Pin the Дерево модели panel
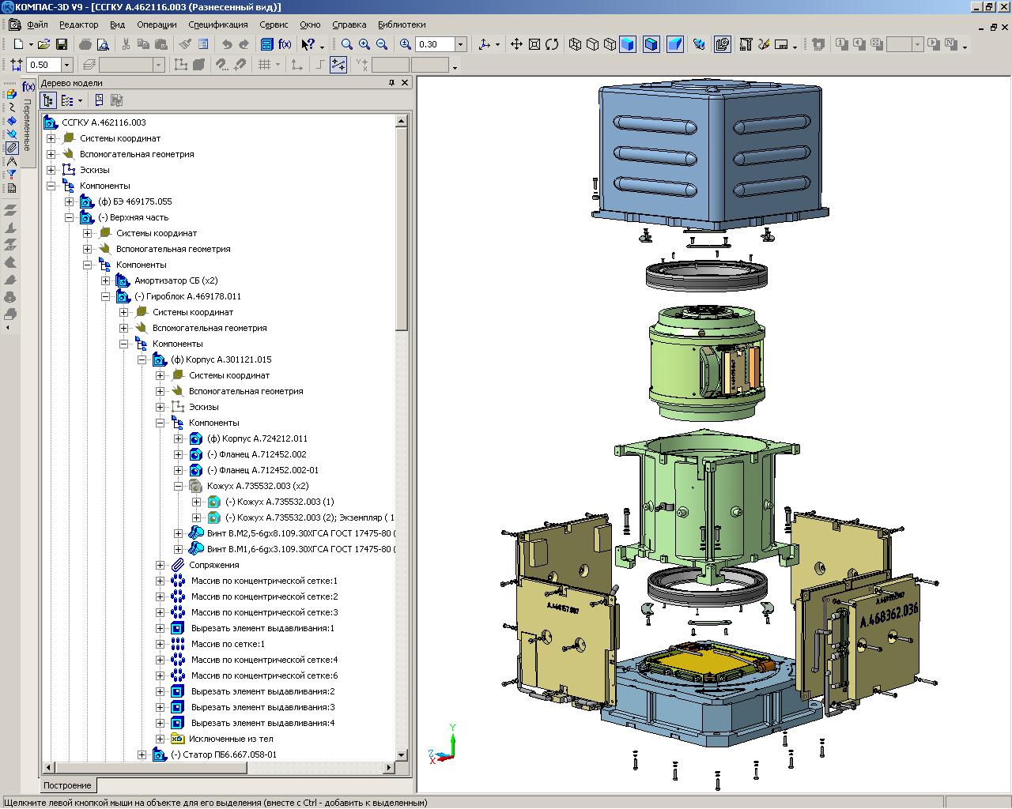Viewport: 1012px width, 809px height. point(391,82)
